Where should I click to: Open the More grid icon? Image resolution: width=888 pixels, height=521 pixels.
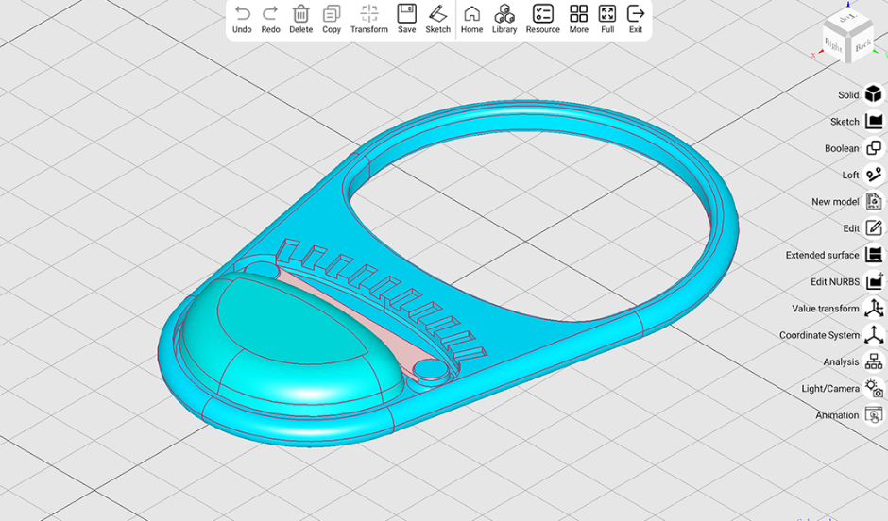(579, 13)
